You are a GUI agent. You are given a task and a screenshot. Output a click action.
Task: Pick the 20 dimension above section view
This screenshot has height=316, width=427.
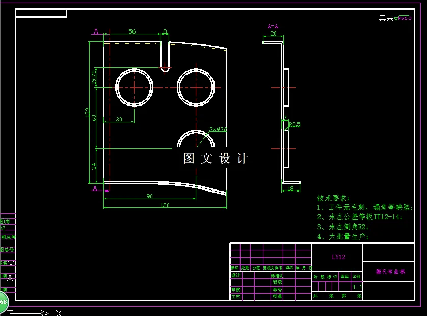click(x=273, y=34)
